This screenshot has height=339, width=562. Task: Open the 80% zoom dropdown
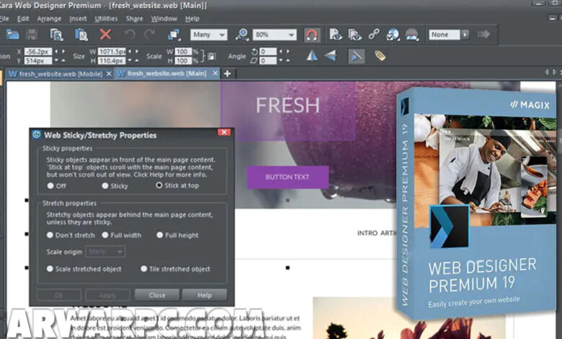point(275,35)
